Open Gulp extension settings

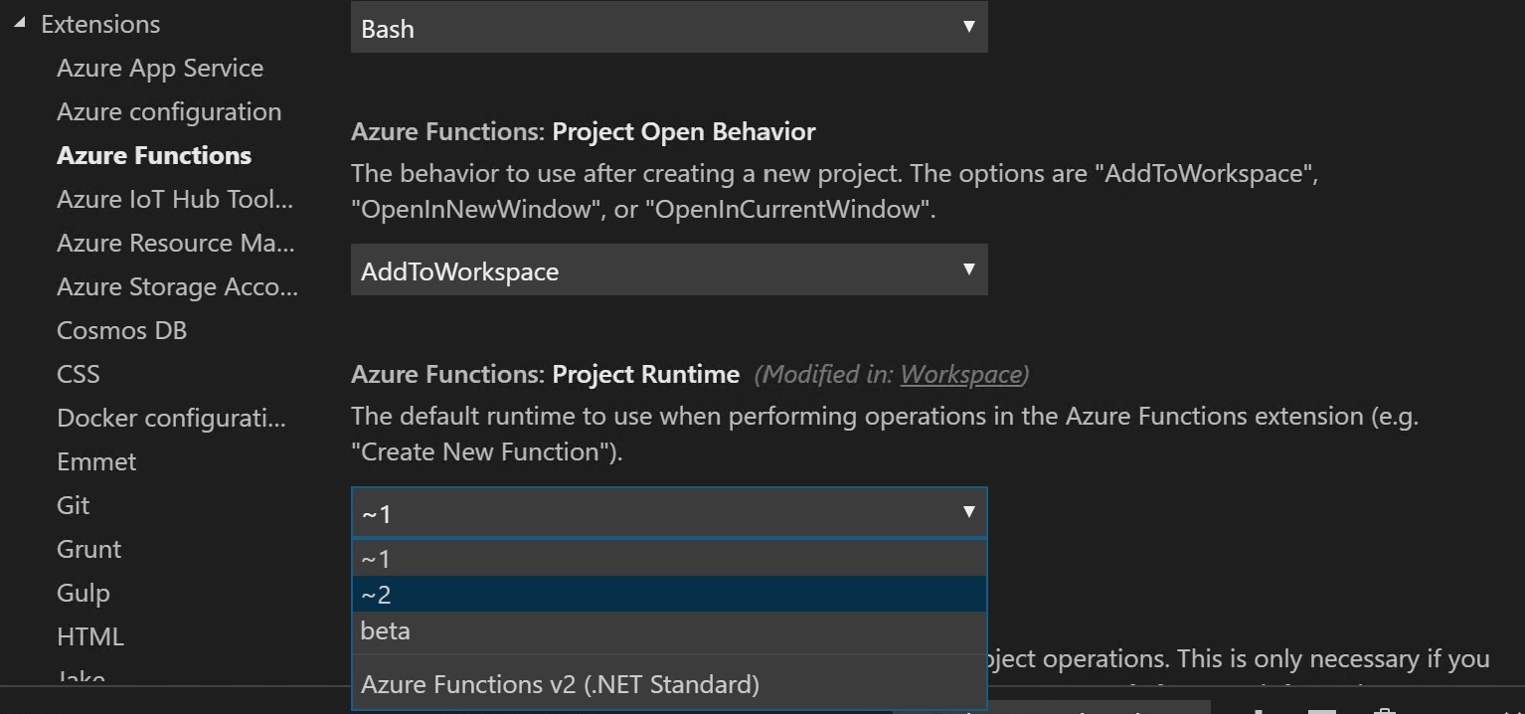[x=83, y=593]
